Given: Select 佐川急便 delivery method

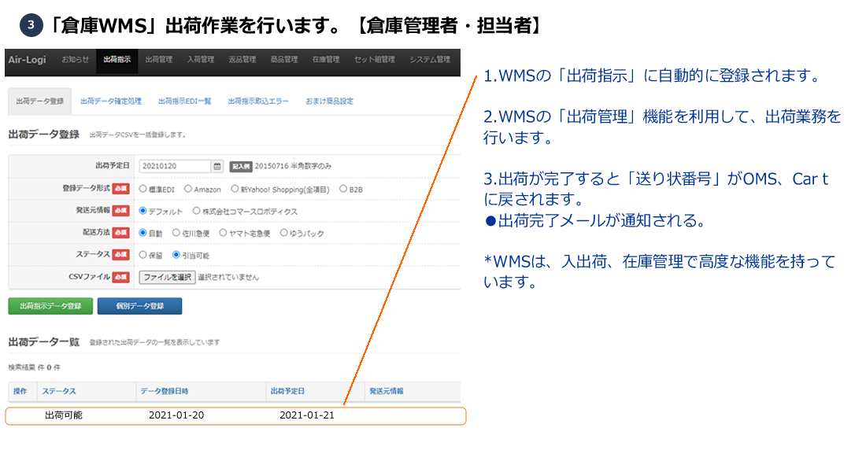Looking at the screenshot, I should pos(176,233).
